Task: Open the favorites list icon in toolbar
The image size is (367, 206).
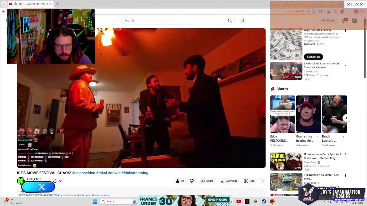Action: coord(335,11)
